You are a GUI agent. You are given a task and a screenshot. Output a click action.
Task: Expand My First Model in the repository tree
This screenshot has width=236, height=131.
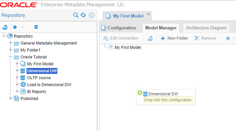[x=17, y=64]
